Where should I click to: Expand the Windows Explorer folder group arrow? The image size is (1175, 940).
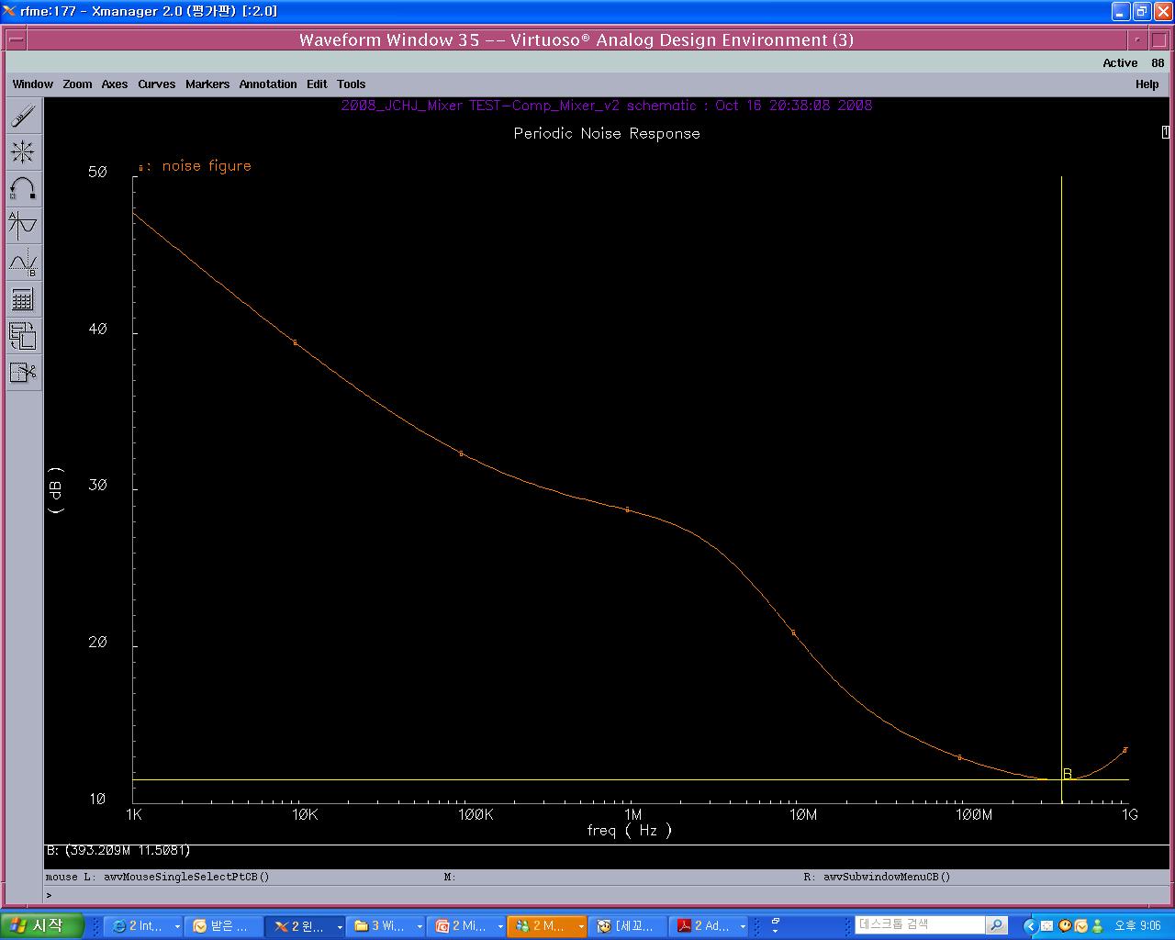(420, 927)
